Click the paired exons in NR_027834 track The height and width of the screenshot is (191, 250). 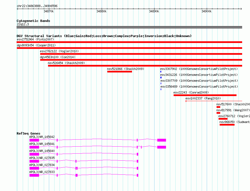[x=76, y=168]
